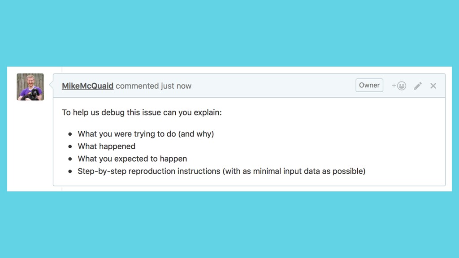This screenshot has width=459, height=258.
Task: Click "Step-by-step reproduction instructions" text
Action: click(x=149, y=171)
